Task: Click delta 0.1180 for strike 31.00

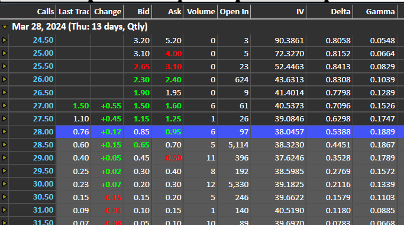Action: coord(338,211)
